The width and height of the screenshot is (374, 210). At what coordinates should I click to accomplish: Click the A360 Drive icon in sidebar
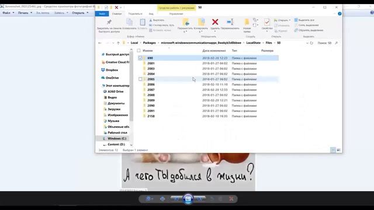pos(105,92)
